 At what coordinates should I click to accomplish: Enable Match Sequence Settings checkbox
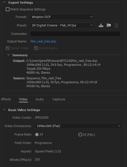click(8, 9)
